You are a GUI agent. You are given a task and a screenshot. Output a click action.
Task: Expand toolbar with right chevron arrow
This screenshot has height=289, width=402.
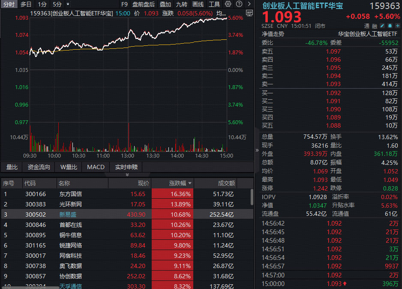click(249, 4)
